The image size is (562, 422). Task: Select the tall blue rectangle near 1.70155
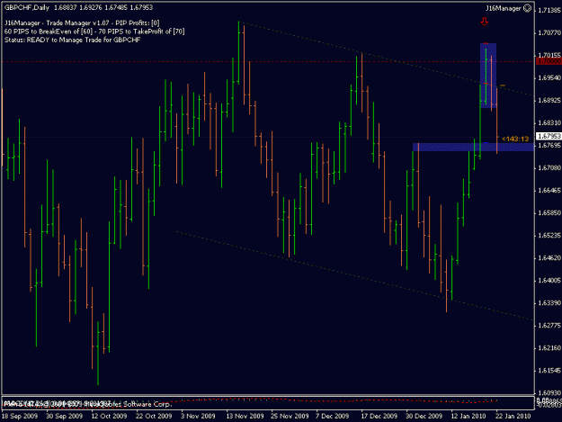coord(488,76)
